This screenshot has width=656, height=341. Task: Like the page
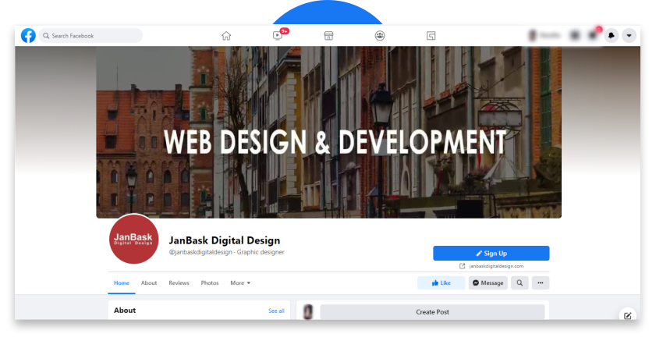click(x=441, y=282)
